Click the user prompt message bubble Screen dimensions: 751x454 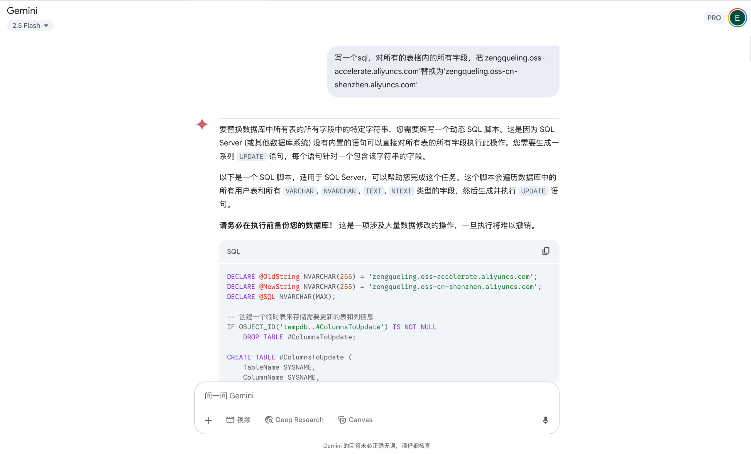[x=443, y=72]
